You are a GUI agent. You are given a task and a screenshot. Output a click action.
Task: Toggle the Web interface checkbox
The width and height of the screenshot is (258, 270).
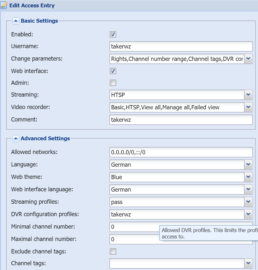(113, 71)
